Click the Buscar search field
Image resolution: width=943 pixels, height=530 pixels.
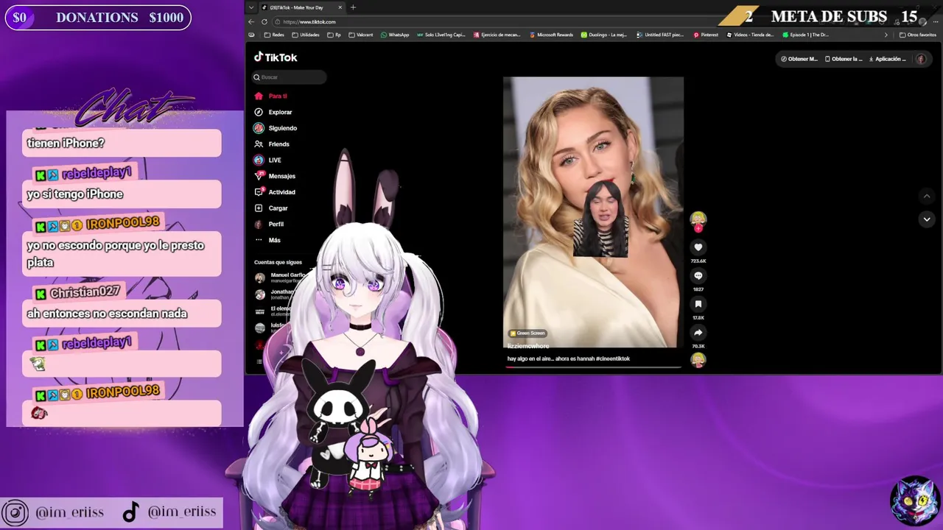point(289,77)
